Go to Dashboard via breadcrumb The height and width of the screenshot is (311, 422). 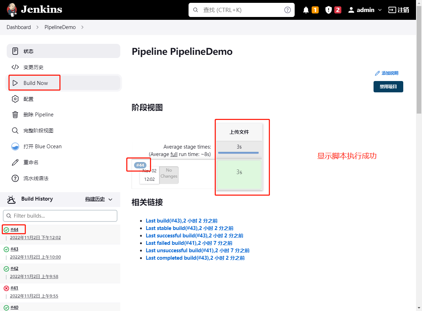click(18, 27)
